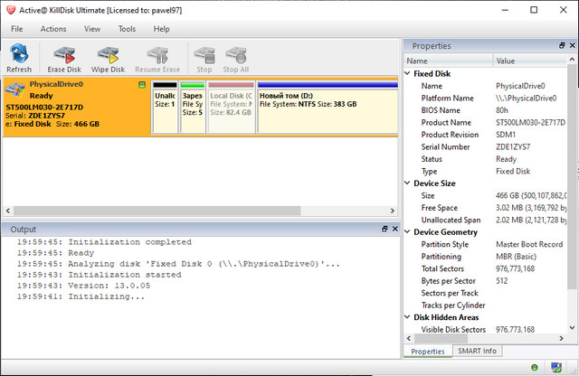Image resolution: width=579 pixels, height=376 pixels.
Task: Select the Partition Style property row
Action: [486, 244]
